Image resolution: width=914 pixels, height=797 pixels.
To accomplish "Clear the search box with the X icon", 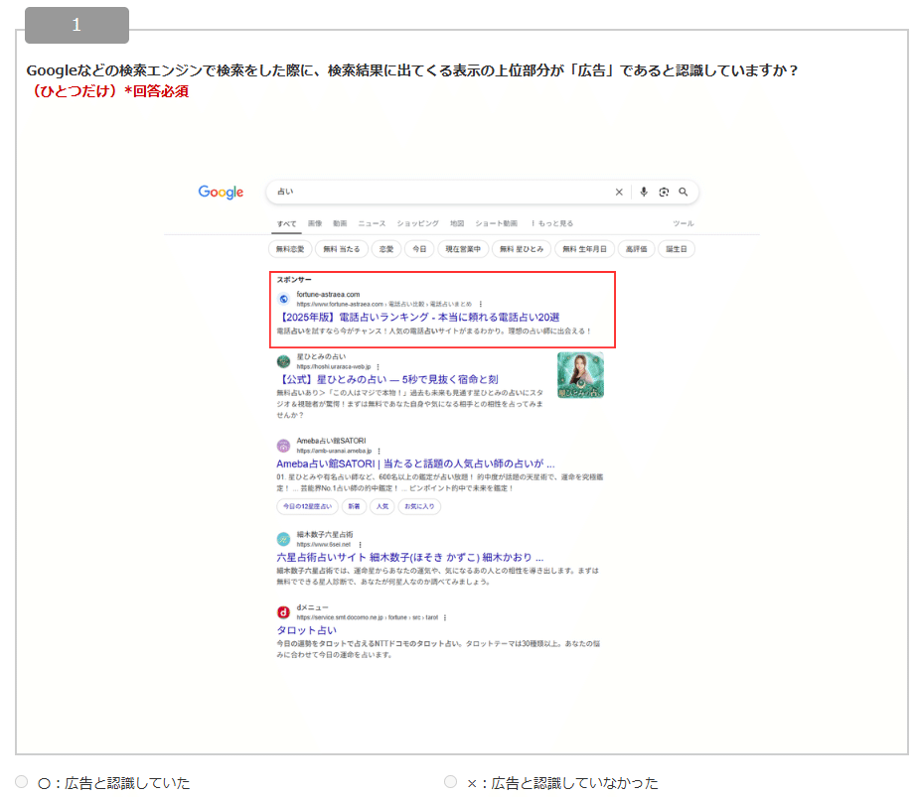I will tap(619, 193).
